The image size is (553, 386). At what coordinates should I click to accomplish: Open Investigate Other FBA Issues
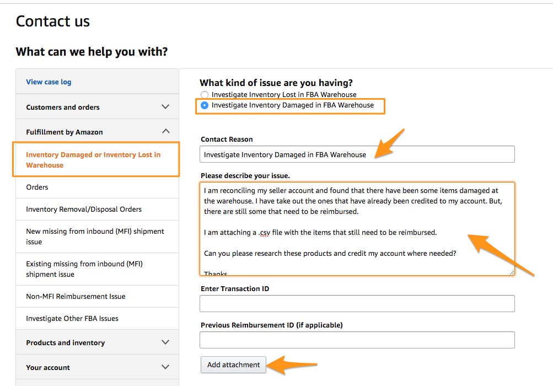point(72,319)
